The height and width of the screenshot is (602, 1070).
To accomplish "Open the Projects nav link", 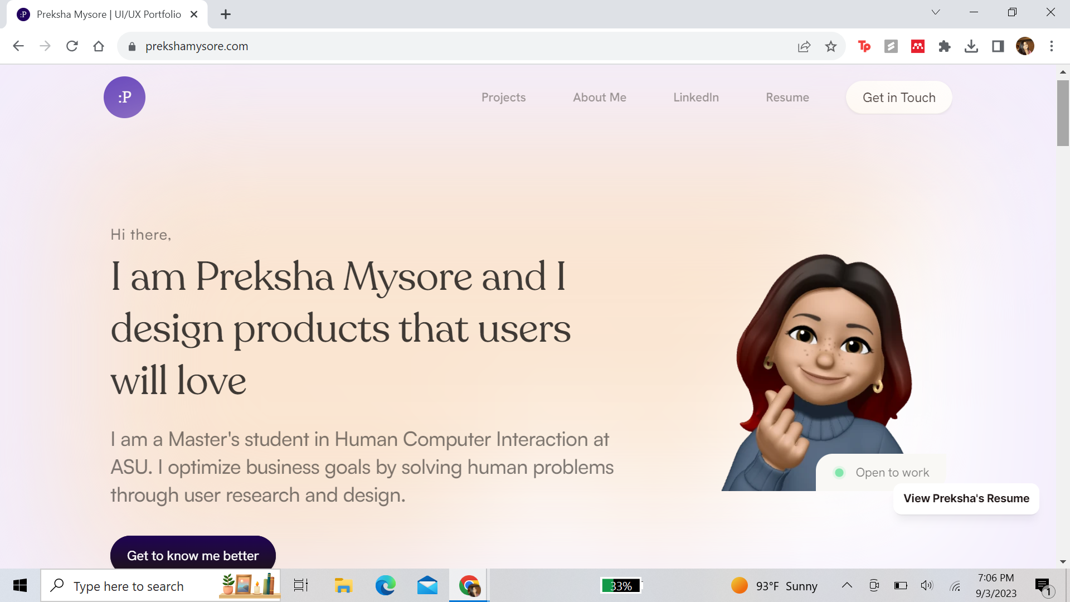I will [503, 98].
